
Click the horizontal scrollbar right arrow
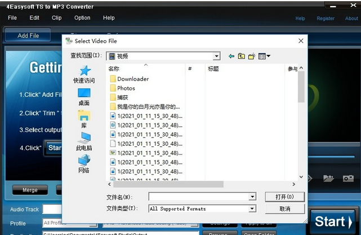294,184
